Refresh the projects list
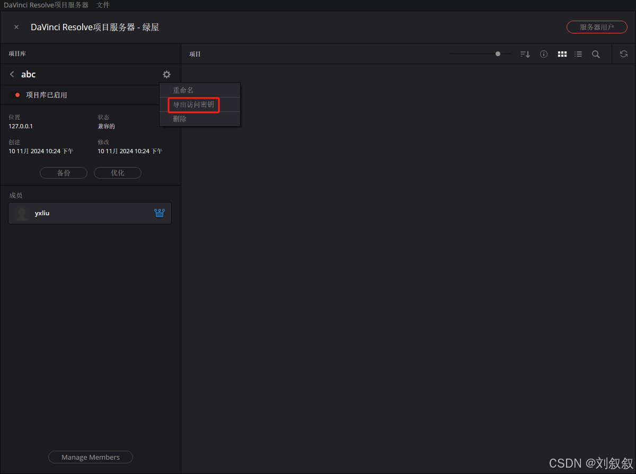636x474 pixels. click(623, 54)
